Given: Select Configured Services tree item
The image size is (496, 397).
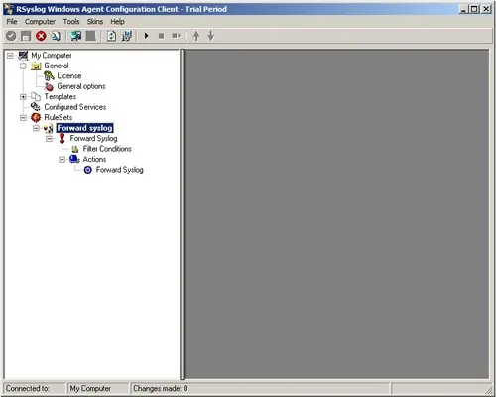Looking at the screenshot, I should (75, 107).
